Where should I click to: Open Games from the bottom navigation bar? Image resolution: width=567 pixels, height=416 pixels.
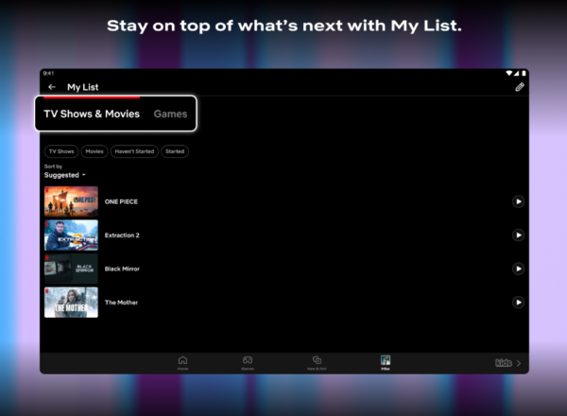[x=248, y=362]
